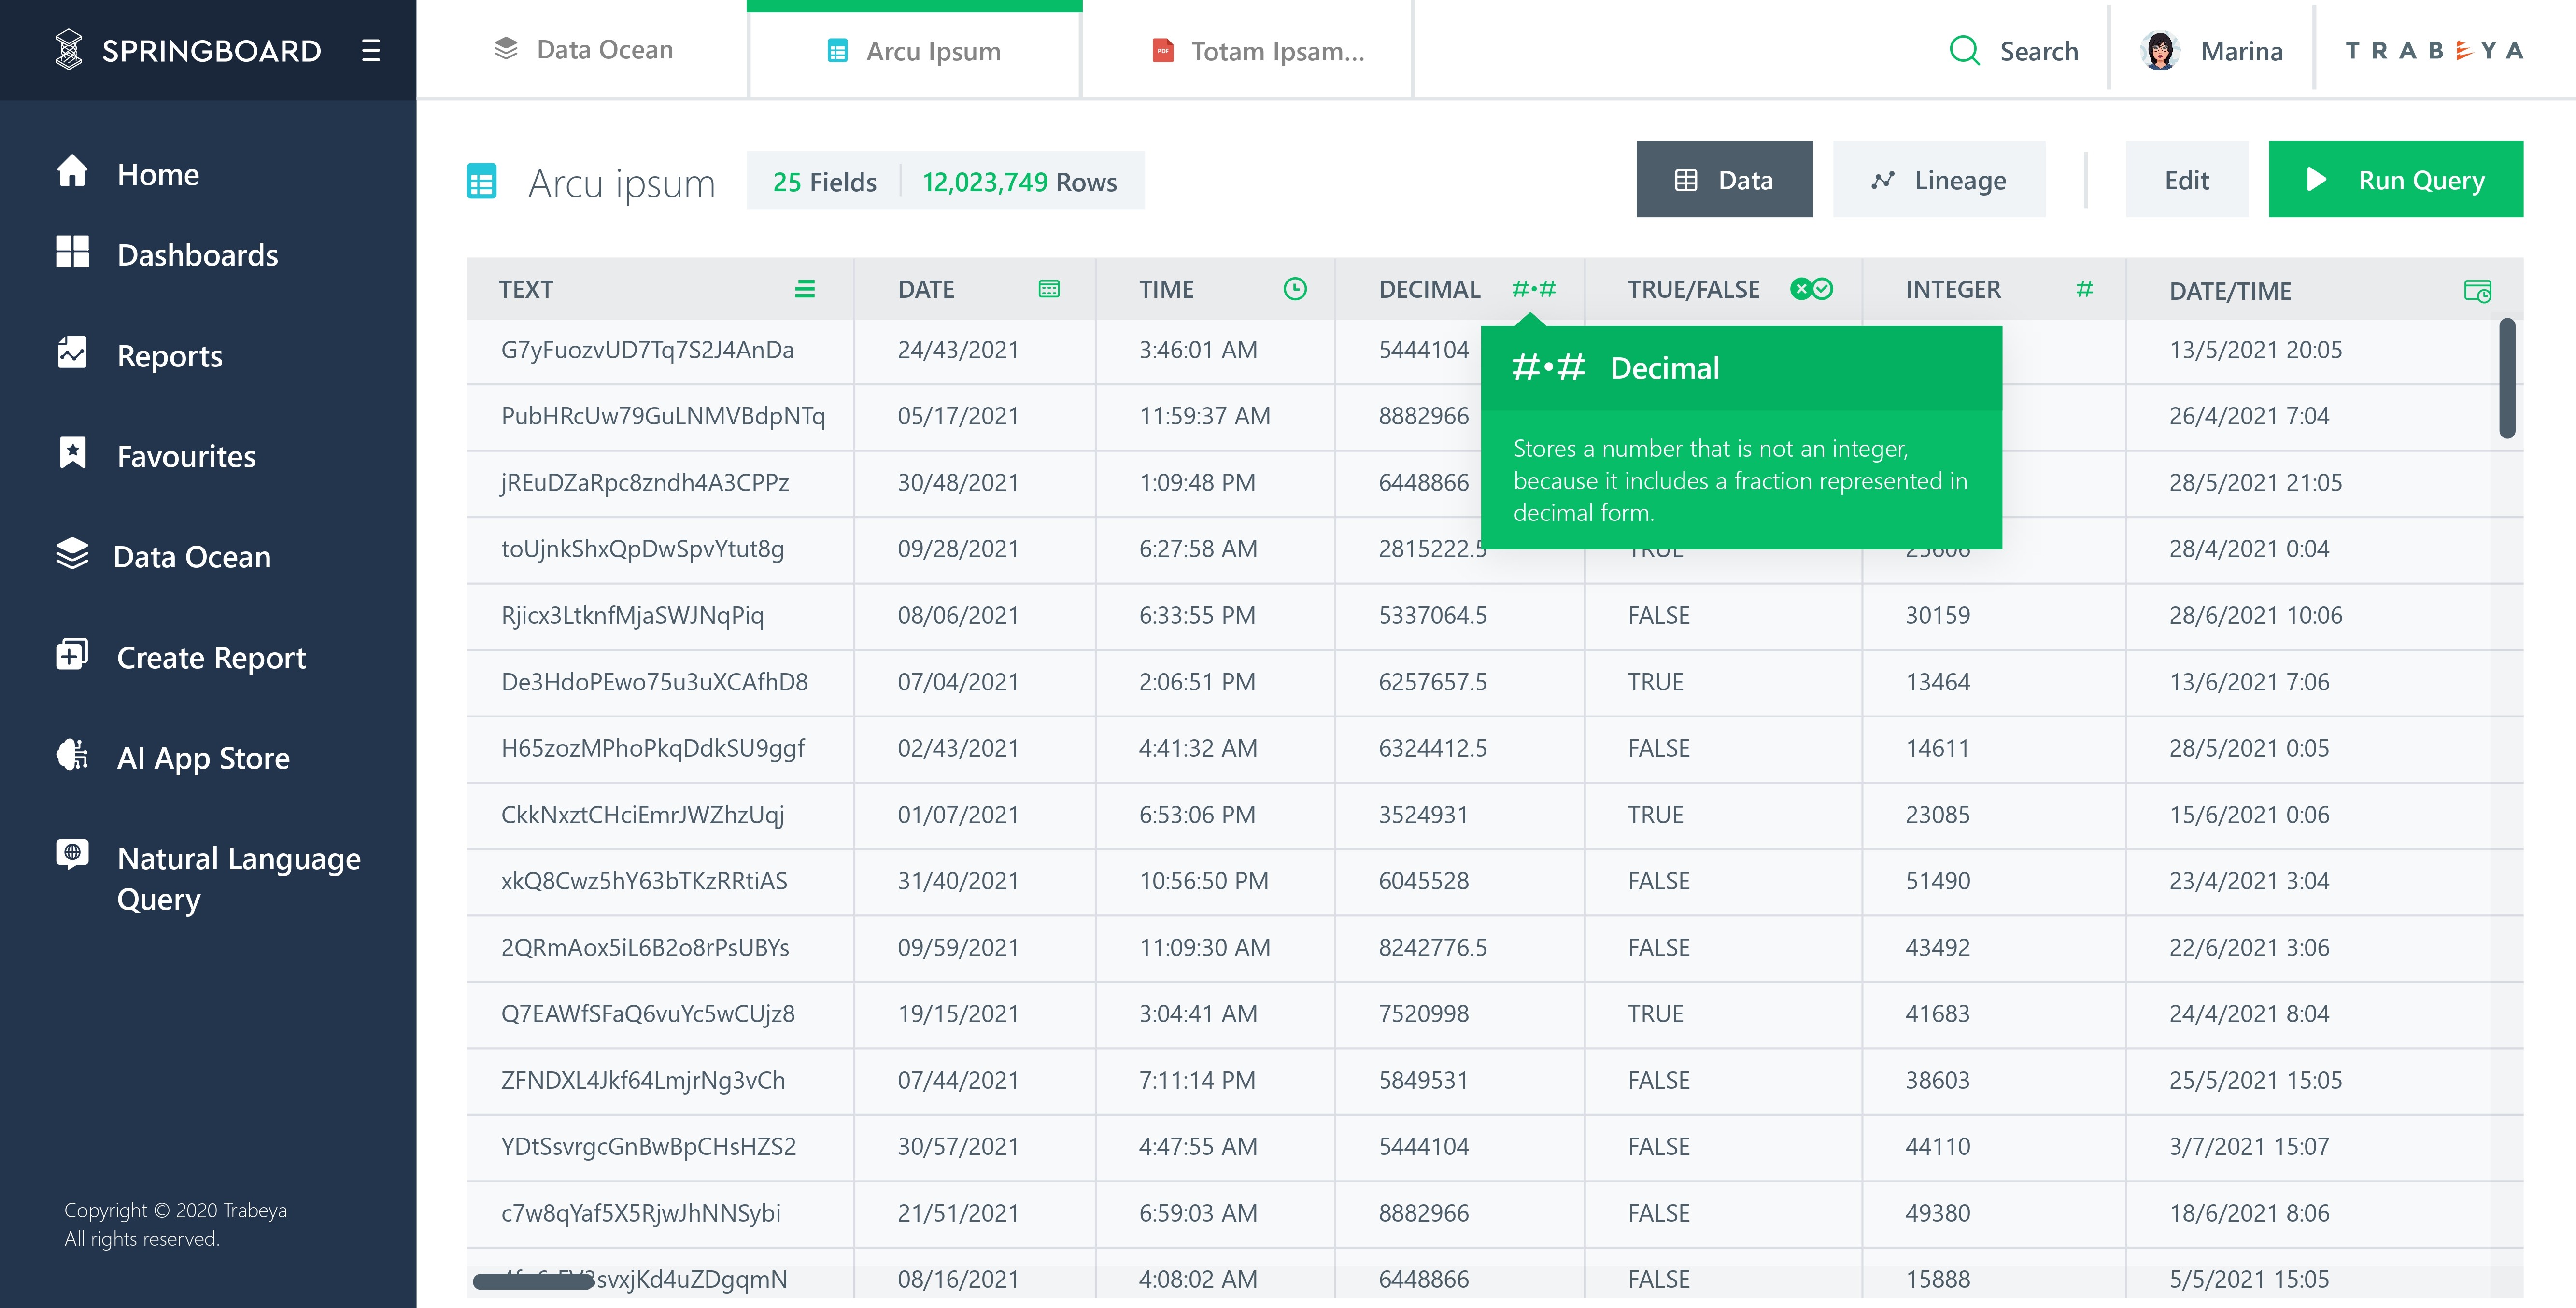
Task: Click the PDF icon on Totam Ipsam tab
Action: click(x=1162, y=50)
